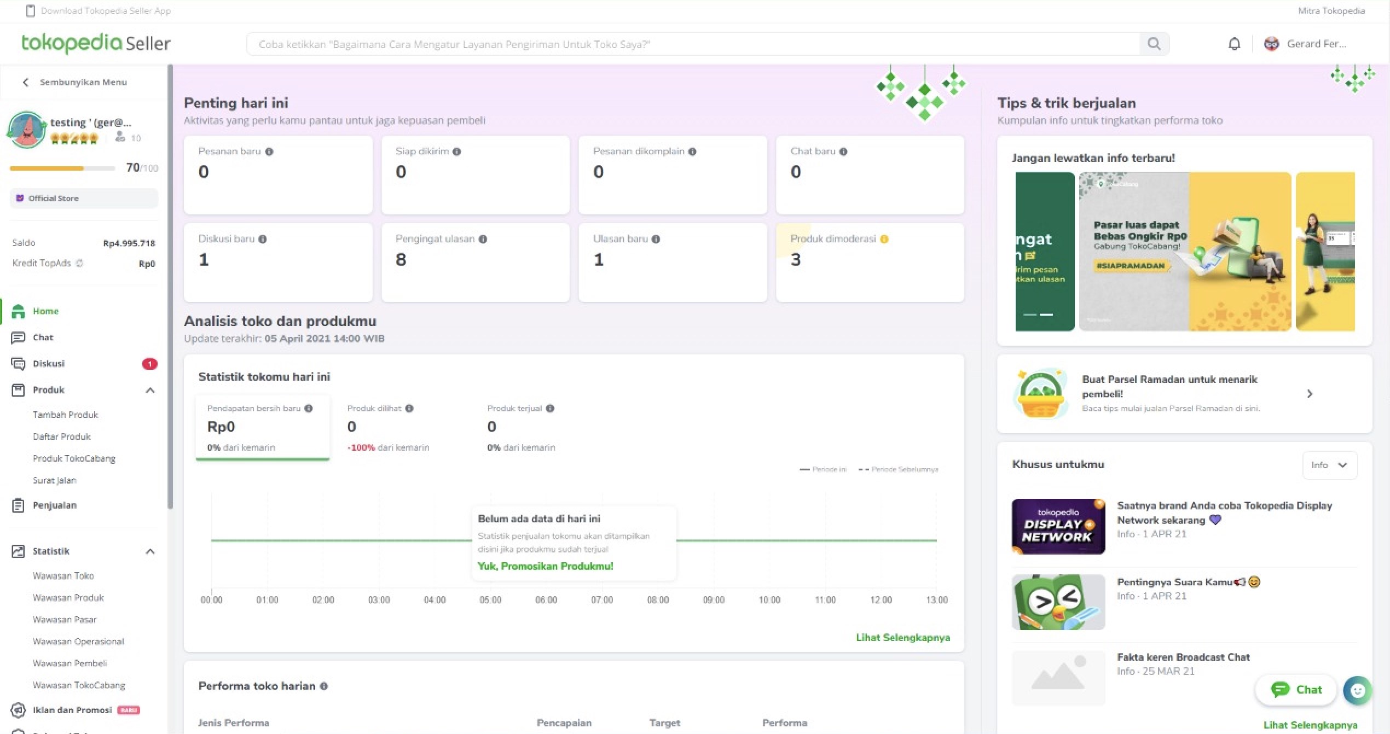Click Lihat Selengkapnya under statistics chart
1390x734 pixels.
[902, 638]
